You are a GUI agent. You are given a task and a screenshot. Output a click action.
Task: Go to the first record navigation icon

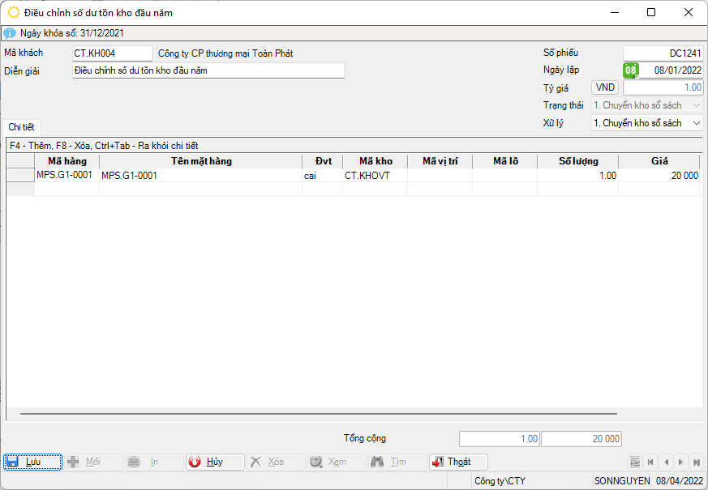click(650, 462)
